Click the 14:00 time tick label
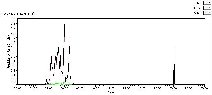 pos(127,88)
